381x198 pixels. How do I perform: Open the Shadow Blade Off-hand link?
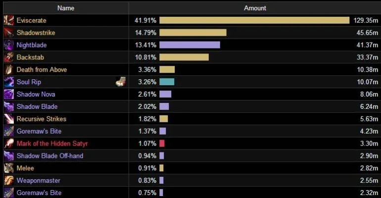[50, 156]
